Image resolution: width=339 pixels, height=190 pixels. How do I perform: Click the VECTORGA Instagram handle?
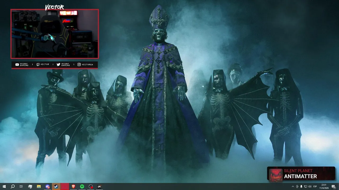point(87,64)
